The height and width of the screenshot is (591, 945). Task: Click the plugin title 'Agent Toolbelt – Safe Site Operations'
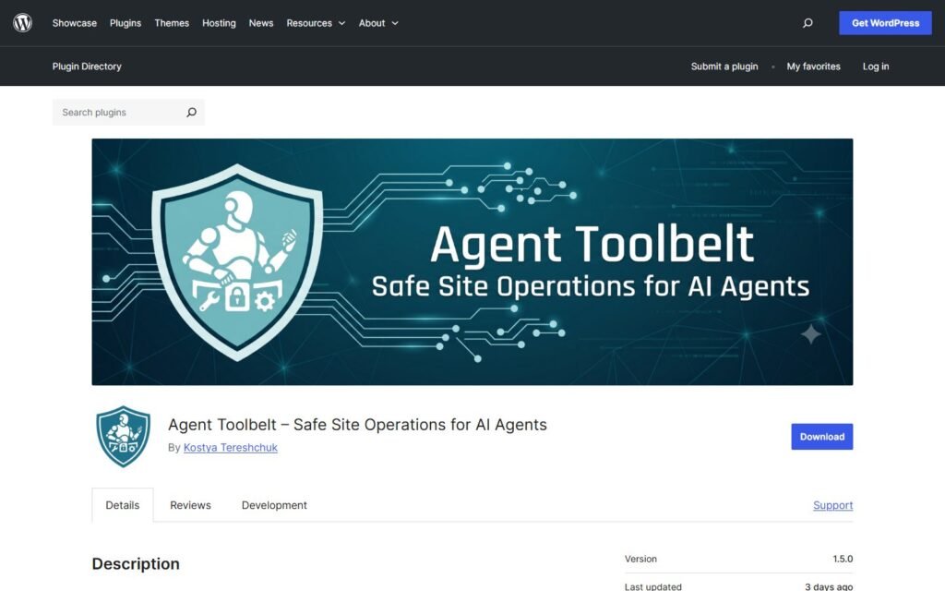[357, 425]
